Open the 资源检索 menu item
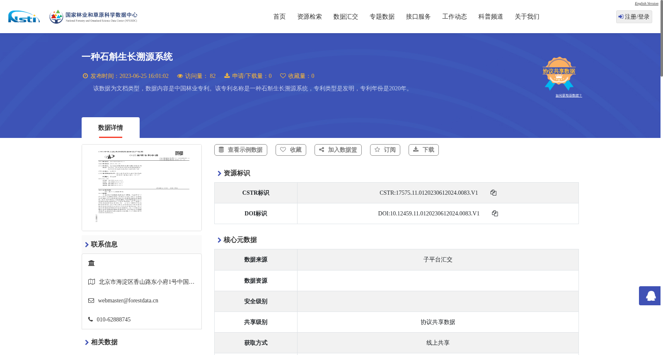663x355 pixels. (x=310, y=17)
